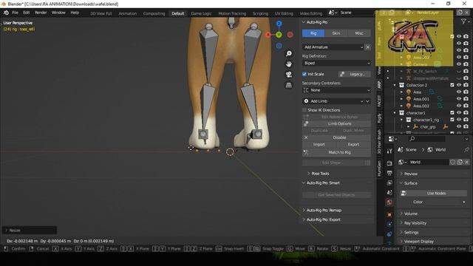
Task: Click the Match to Rig button
Action: (x=336, y=153)
